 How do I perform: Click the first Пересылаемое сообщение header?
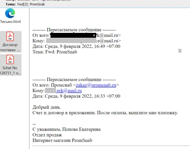pos(74,30)
